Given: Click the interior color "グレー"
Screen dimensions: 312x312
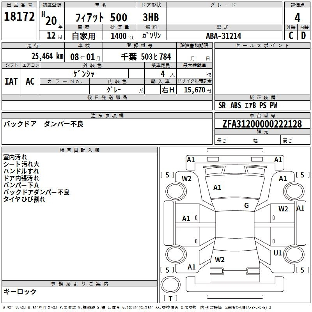Looking at the screenshot, I should [114, 90].
